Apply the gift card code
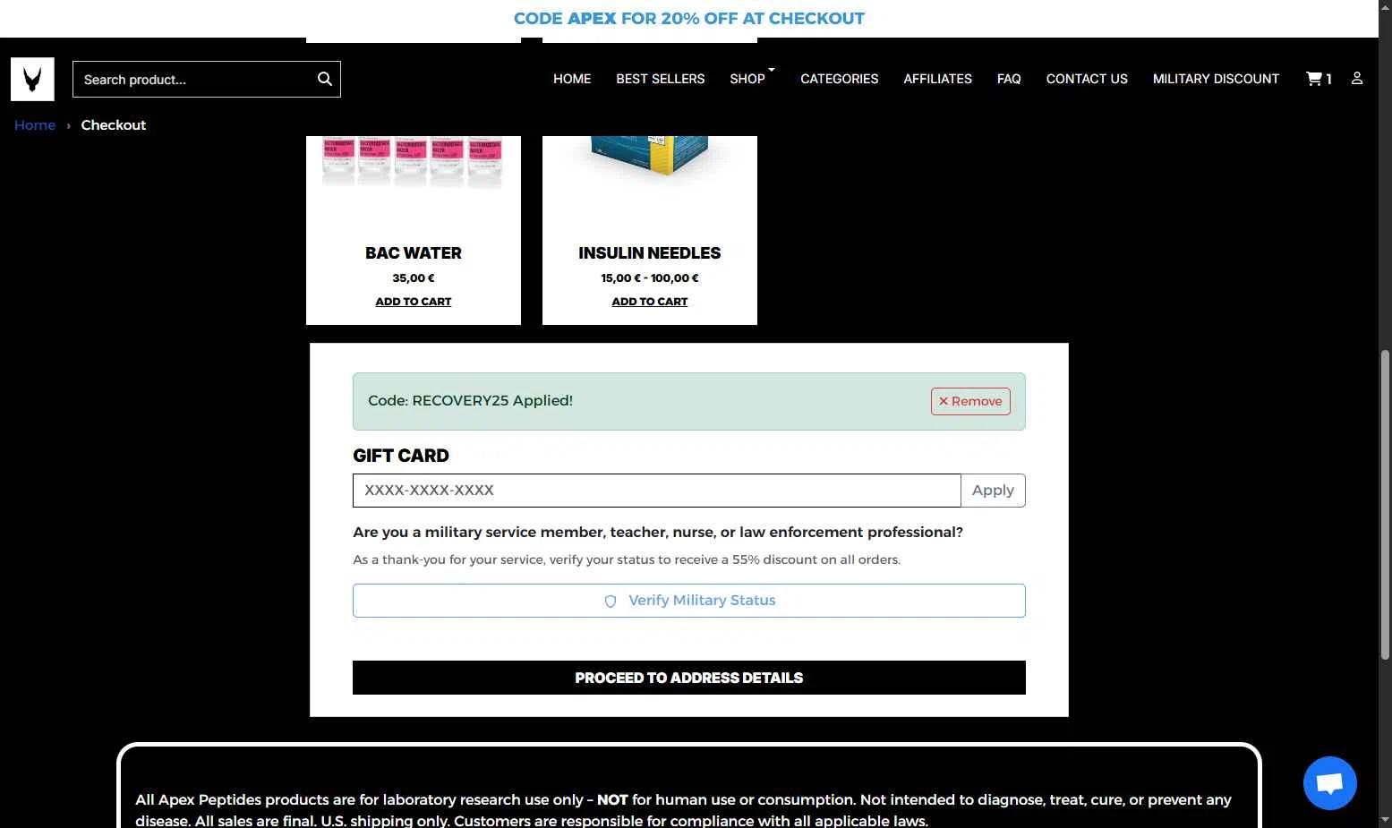This screenshot has height=828, width=1392. tap(993, 491)
